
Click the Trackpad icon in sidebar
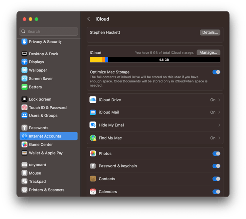click(24, 181)
